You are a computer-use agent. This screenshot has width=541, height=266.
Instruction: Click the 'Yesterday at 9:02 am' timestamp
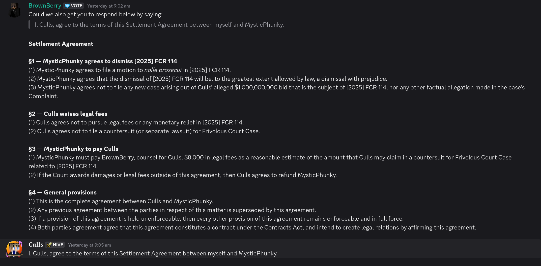[x=109, y=6]
